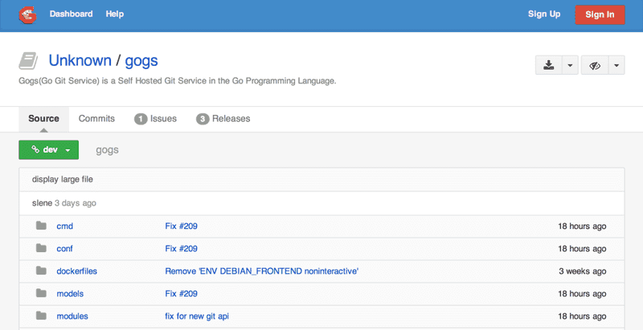Click the dockerfiles folder icon
The height and width of the screenshot is (330, 643).
(41, 271)
